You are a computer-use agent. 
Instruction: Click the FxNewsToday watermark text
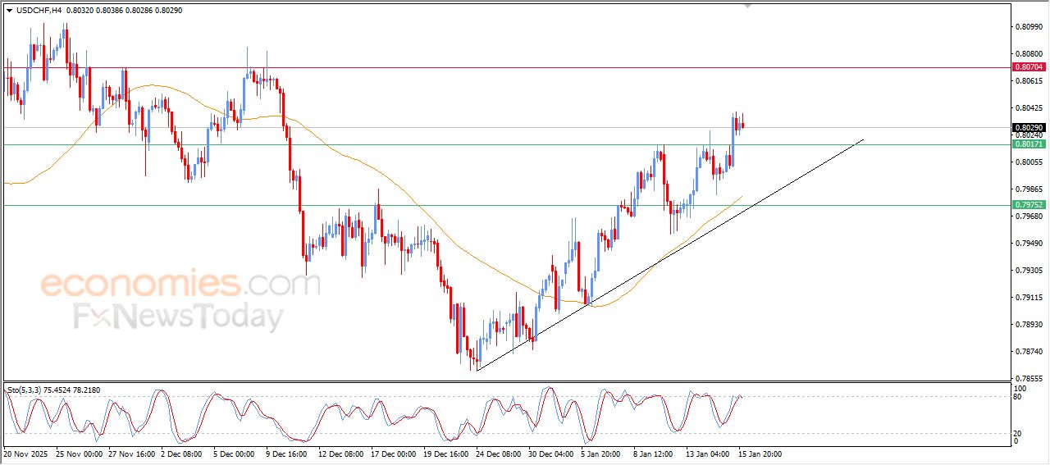(x=178, y=317)
